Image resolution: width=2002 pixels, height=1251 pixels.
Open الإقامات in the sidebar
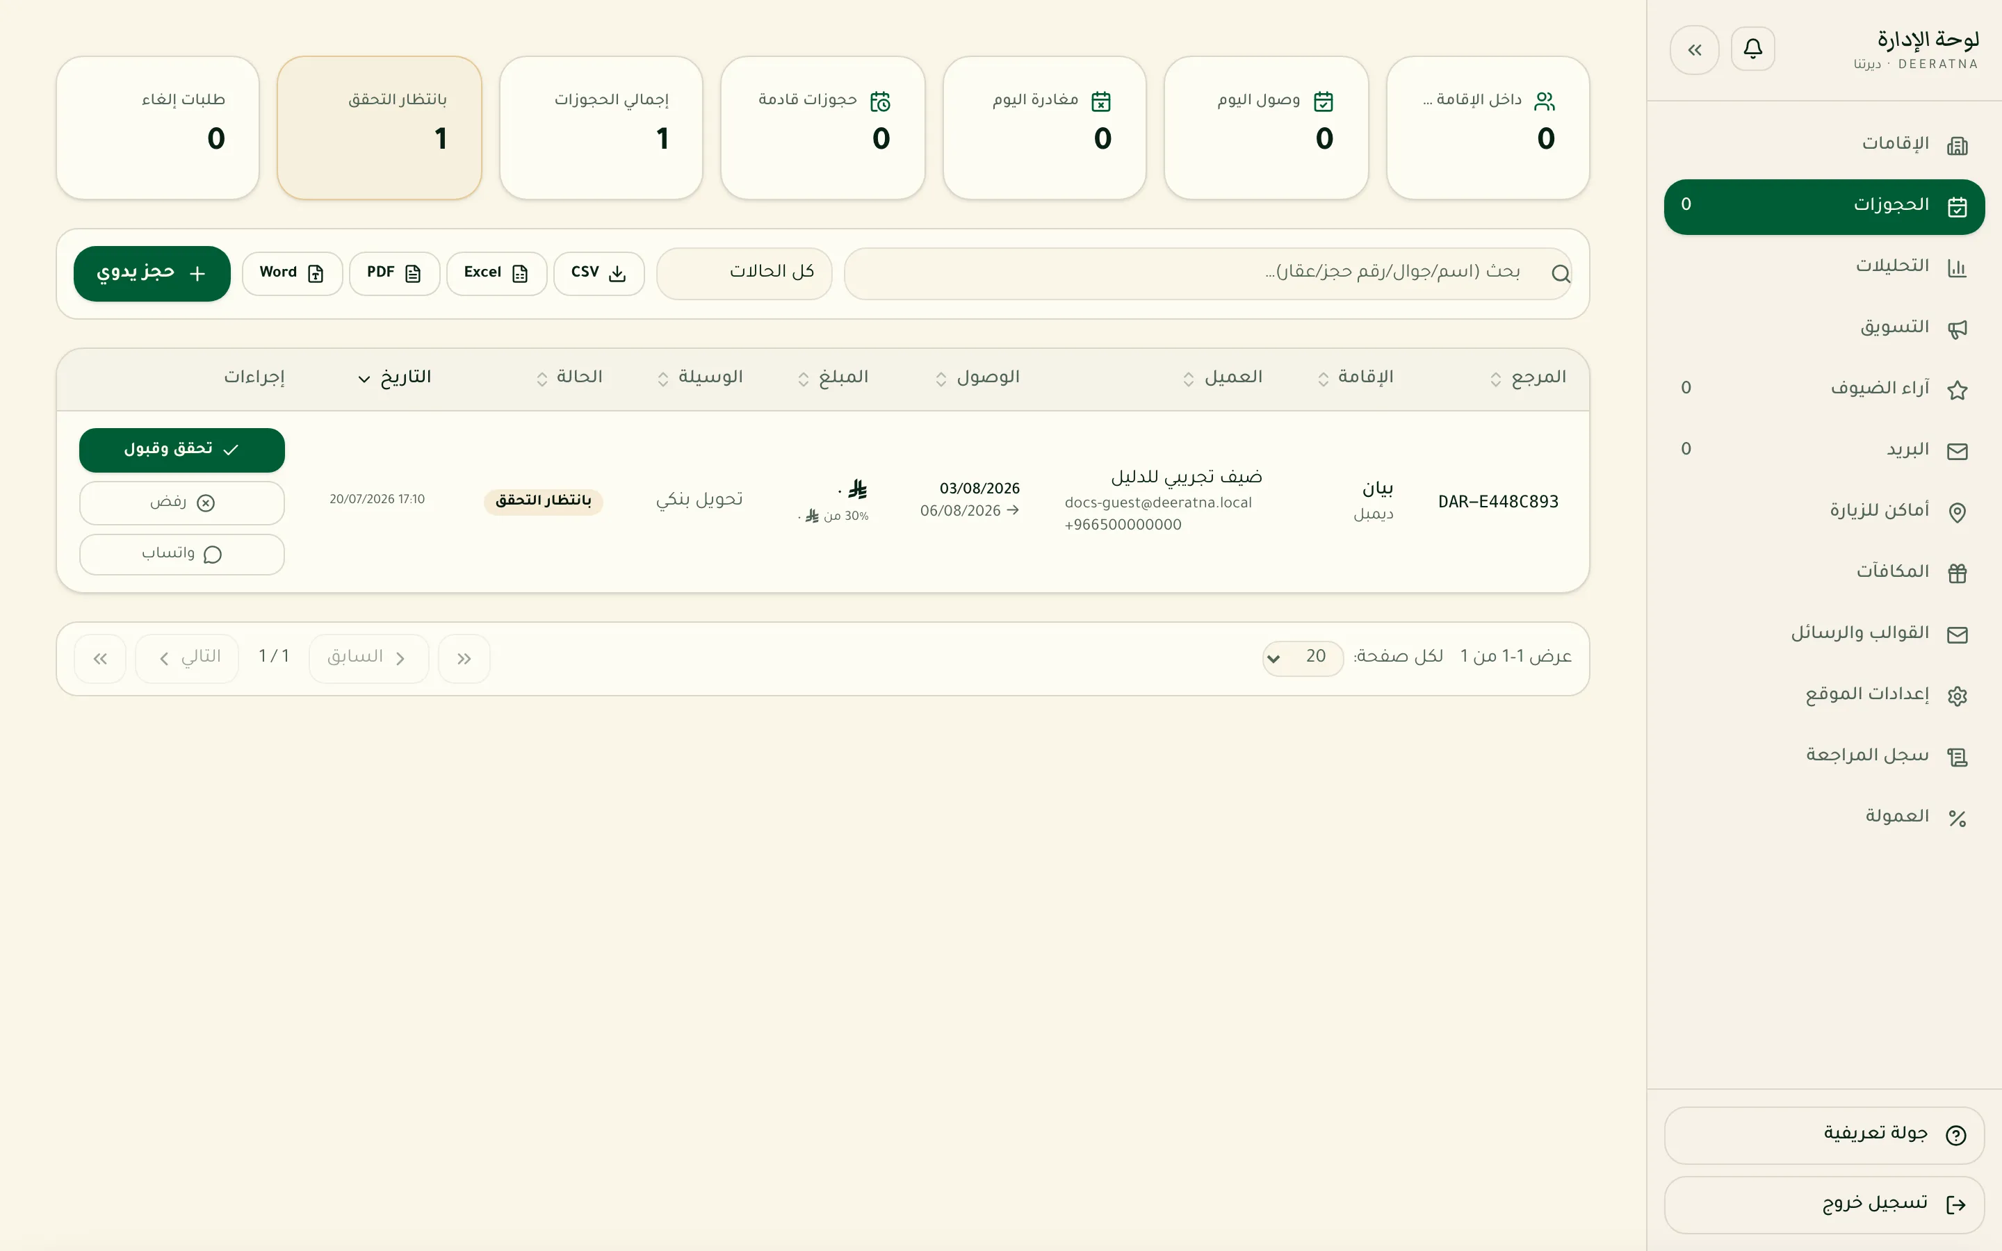coord(1824,146)
